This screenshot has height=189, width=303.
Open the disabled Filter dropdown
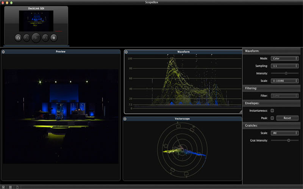pyautogui.click(x=285, y=96)
